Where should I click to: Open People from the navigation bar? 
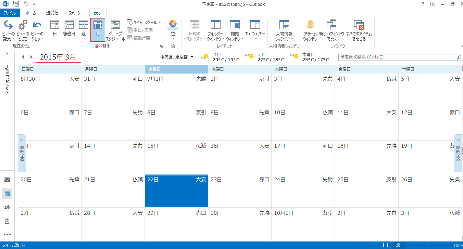coord(7,207)
